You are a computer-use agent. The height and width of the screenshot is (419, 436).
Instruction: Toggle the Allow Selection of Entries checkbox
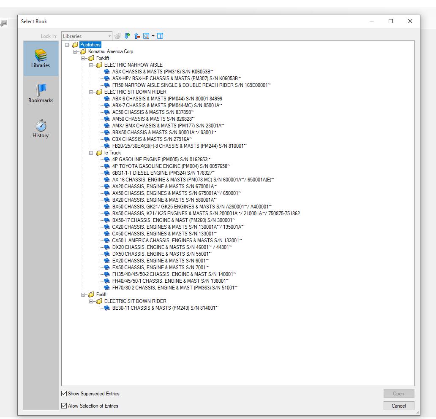click(64, 405)
